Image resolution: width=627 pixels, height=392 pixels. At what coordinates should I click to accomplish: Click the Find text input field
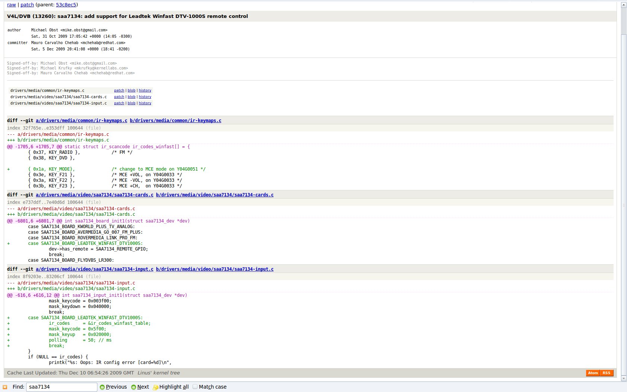click(x=62, y=387)
